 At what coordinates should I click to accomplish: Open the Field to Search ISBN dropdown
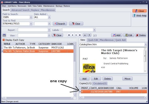[x=31, y=17]
